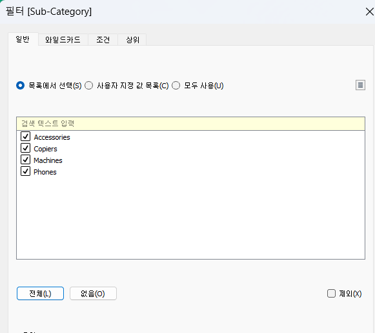
Task: Open the 와일드카드 tab
Action: point(63,40)
